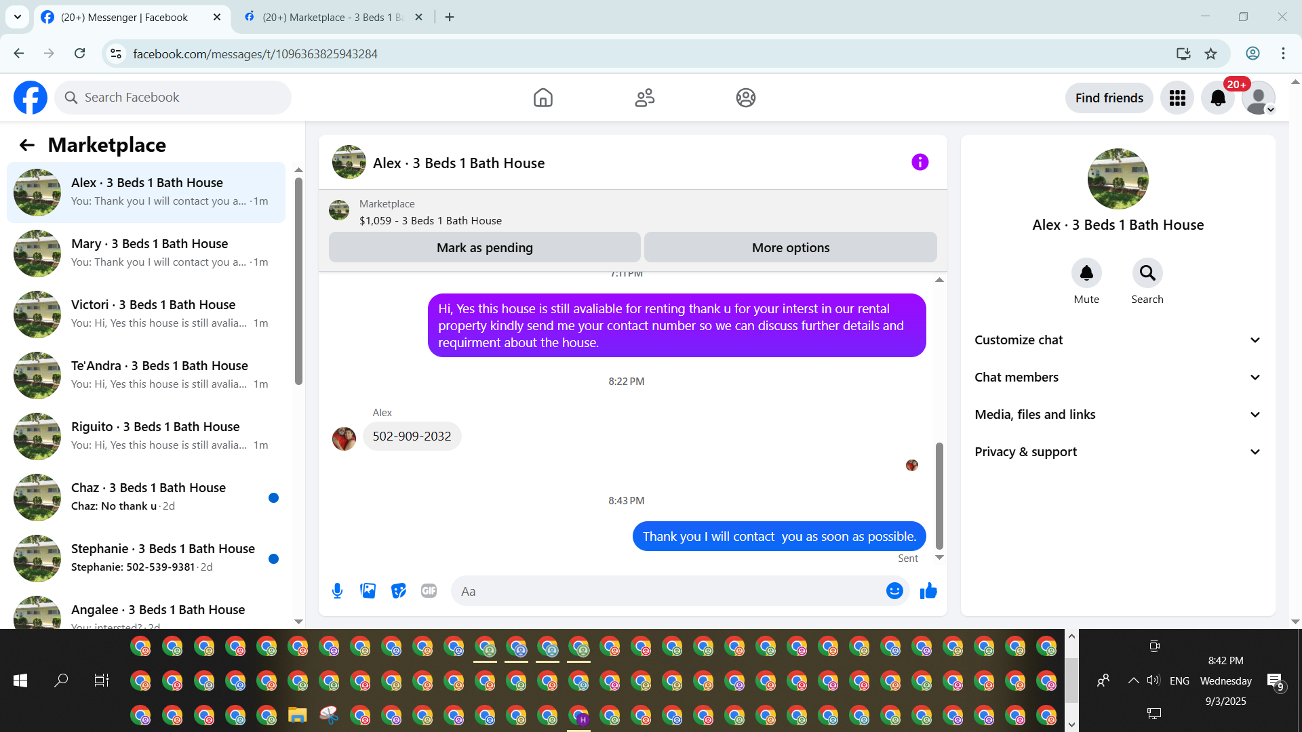This screenshot has width=1302, height=732.
Task: Expand Customize chat section
Action: 1118,340
